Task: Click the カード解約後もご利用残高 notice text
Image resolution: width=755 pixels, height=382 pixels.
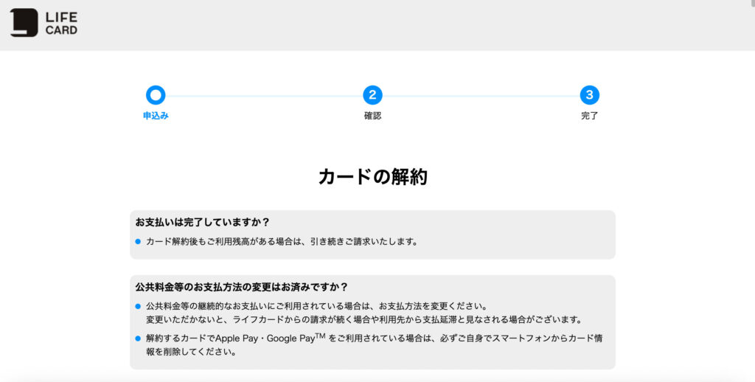Action: point(282,242)
